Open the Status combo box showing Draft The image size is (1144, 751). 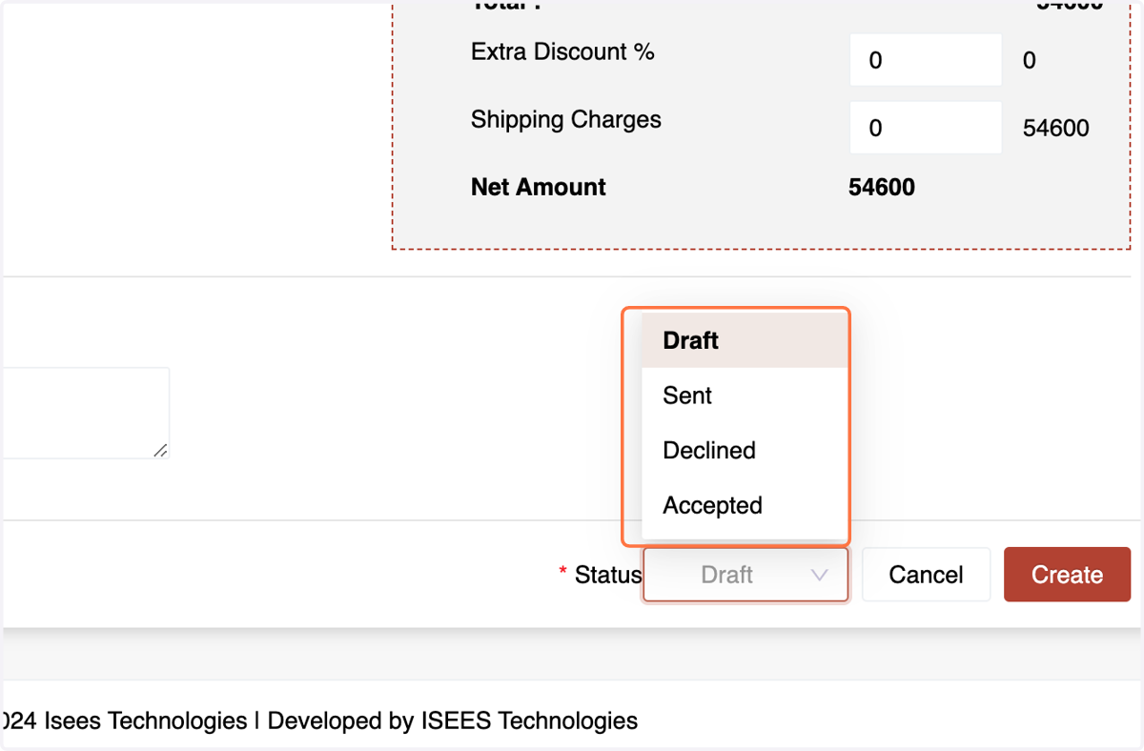coord(746,575)
